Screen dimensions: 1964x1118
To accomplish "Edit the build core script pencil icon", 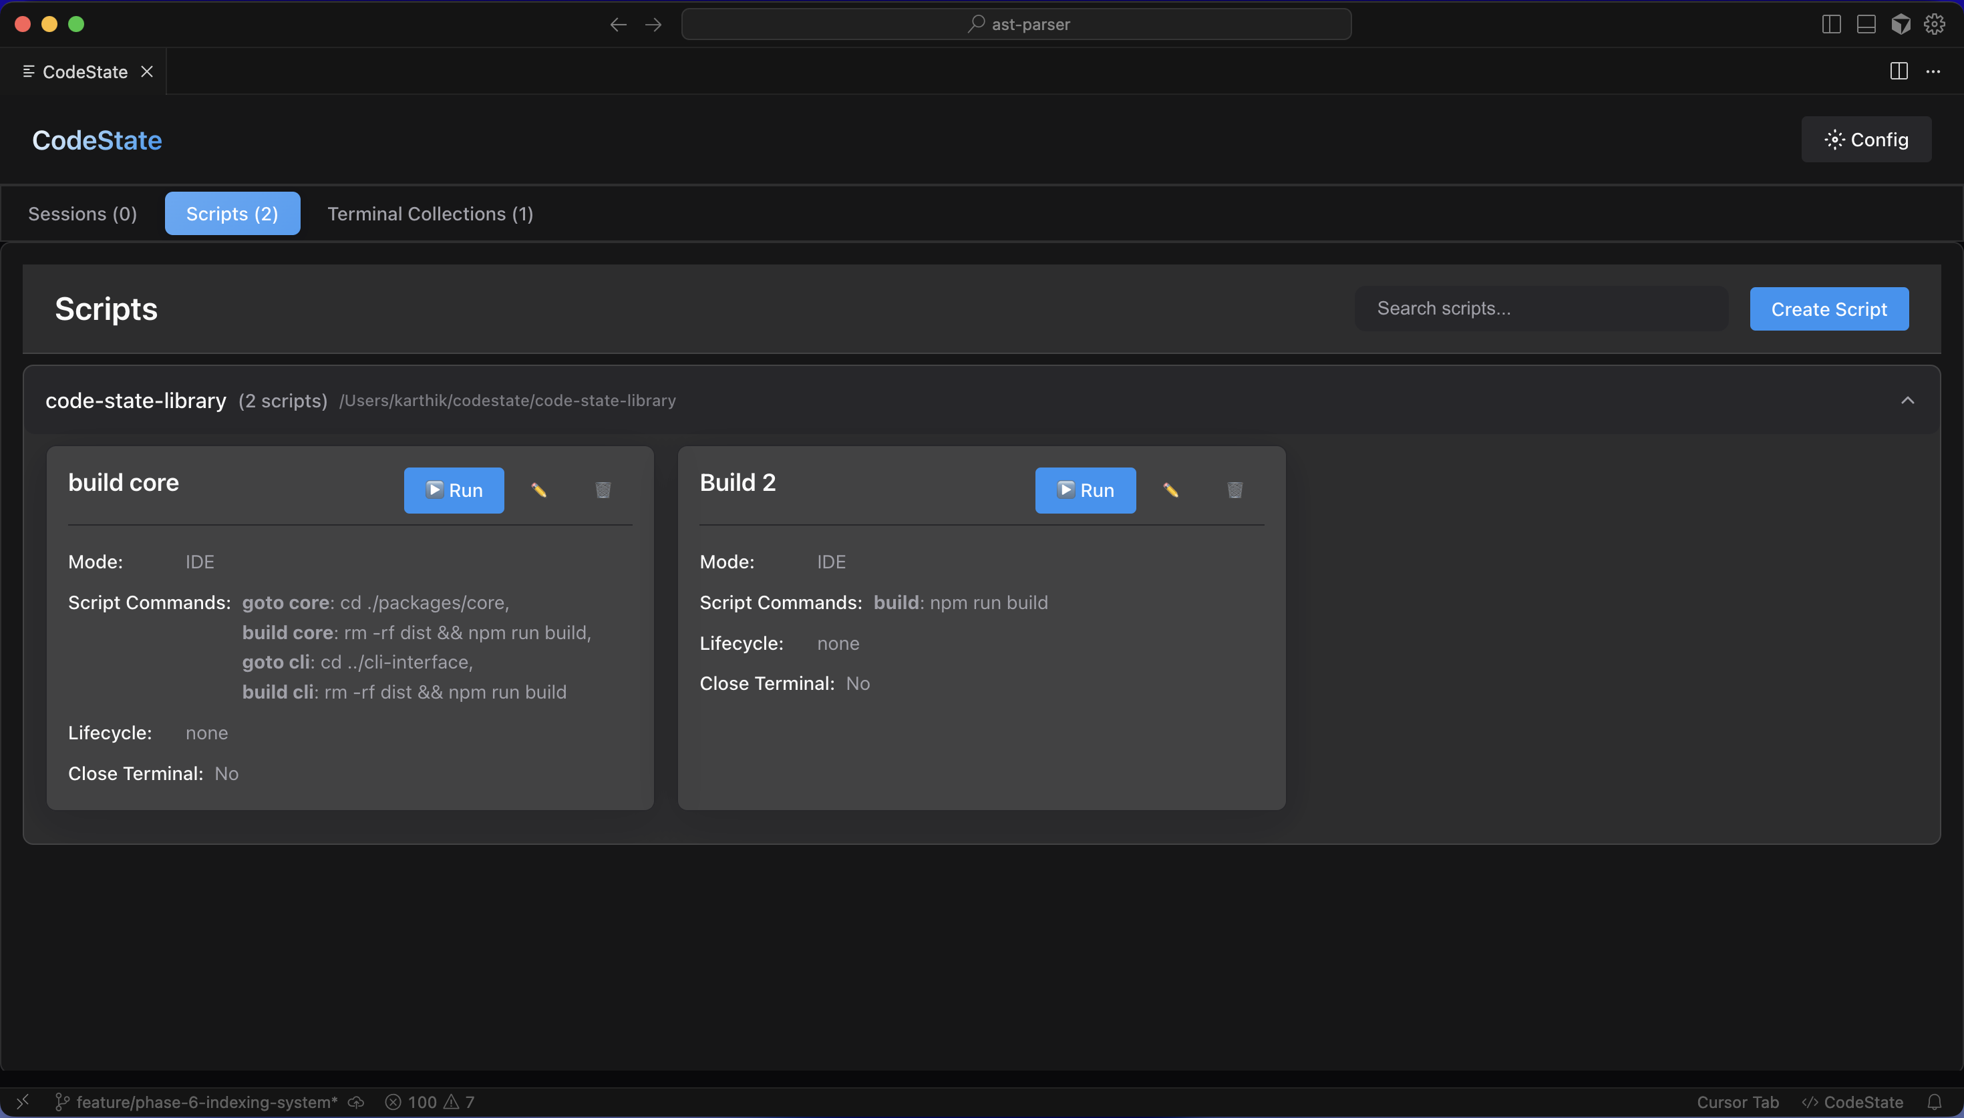I will click(x=539, y=490).
